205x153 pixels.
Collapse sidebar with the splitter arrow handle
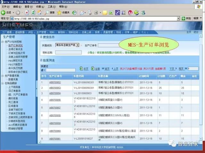[37, 89]
